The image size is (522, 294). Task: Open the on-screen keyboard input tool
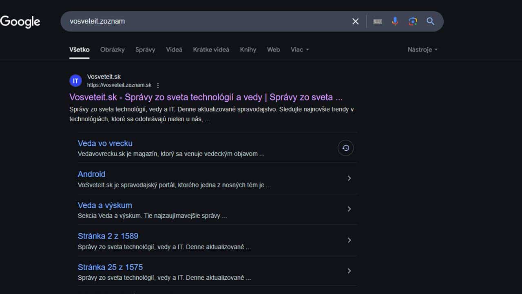click(378, 21)
